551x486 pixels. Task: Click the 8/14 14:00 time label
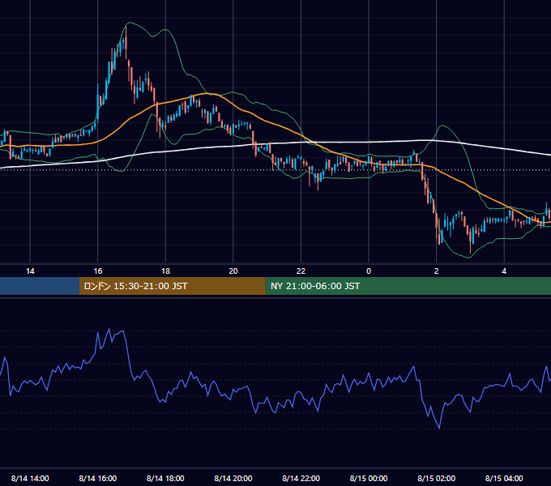(30, 478)
